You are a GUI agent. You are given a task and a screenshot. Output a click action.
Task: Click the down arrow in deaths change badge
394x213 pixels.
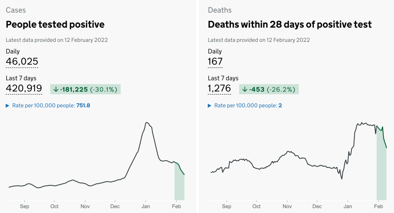[x=245, y=89]
